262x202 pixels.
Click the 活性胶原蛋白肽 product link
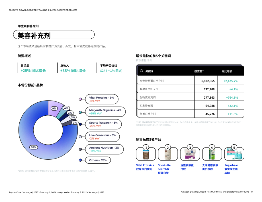pyautogui.click(x=187, y=167)
